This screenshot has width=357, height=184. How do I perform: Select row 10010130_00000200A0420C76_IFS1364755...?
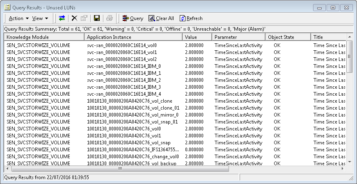[x=175, y=150]
